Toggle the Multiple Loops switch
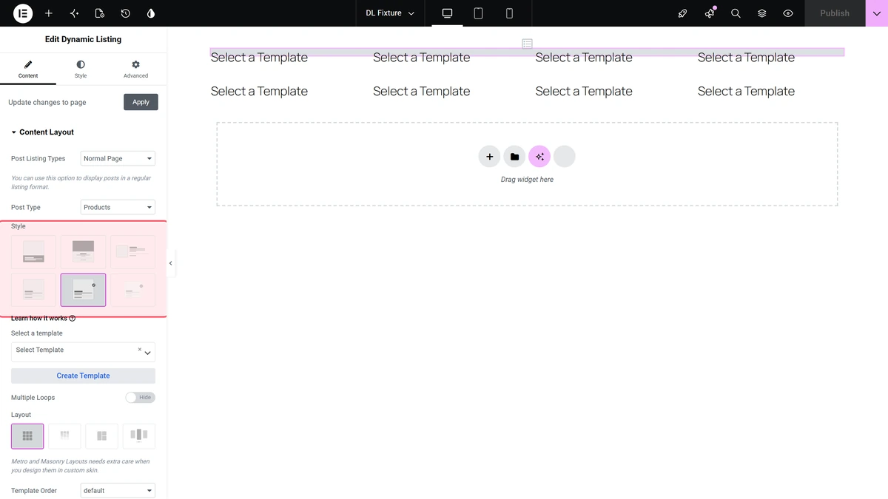The height and width of the screenshot is (499, 888). pyautogui.click(x=140, y=398)
